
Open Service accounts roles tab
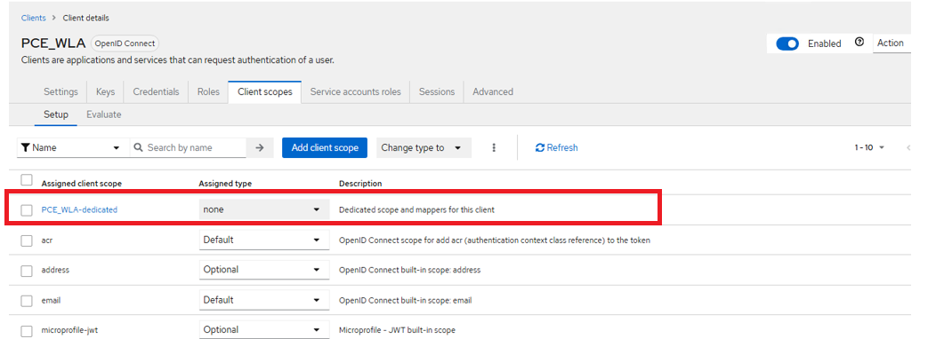coord(356,91)
